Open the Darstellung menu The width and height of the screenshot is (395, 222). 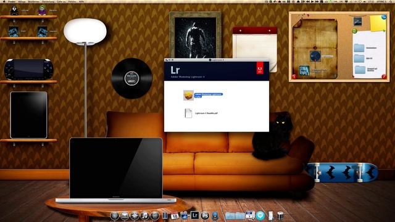pos(48,1)
